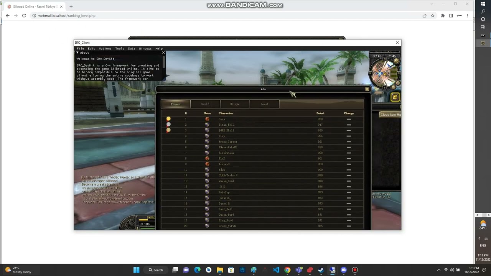The width and height of the screenshot is (491, 276).
Task: Open the world map globe on the minimap
Action: (x=396, y=61)
